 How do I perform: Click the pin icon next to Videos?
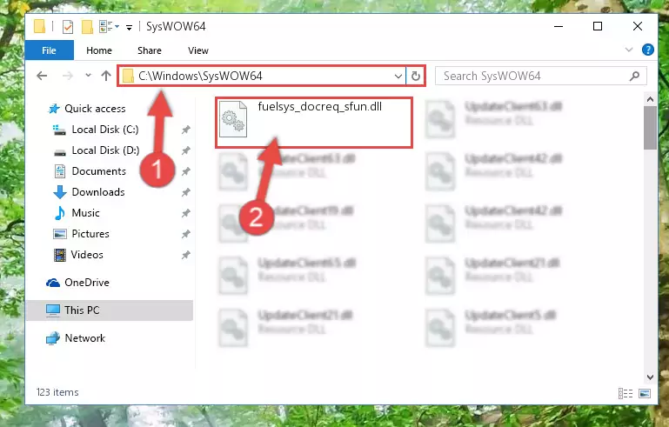point(185,255)
